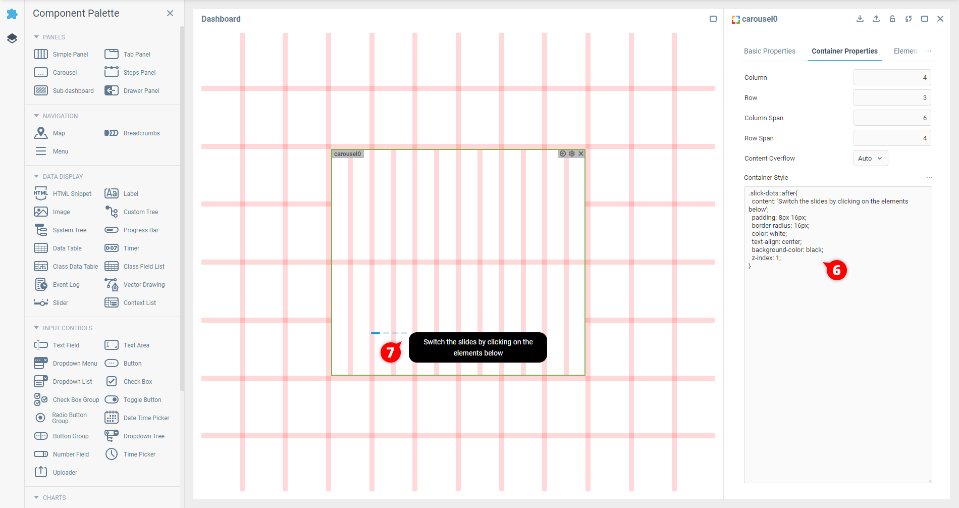Click the carousel0 settings gear icon
Image resolution: width=959 pixels, height=508 pixels.
pyautogui.click(x=572, y=154)
